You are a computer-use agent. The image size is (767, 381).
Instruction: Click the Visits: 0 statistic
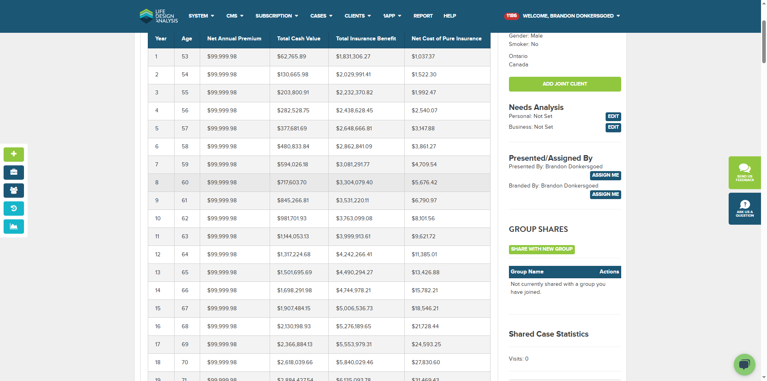[519, 359]
